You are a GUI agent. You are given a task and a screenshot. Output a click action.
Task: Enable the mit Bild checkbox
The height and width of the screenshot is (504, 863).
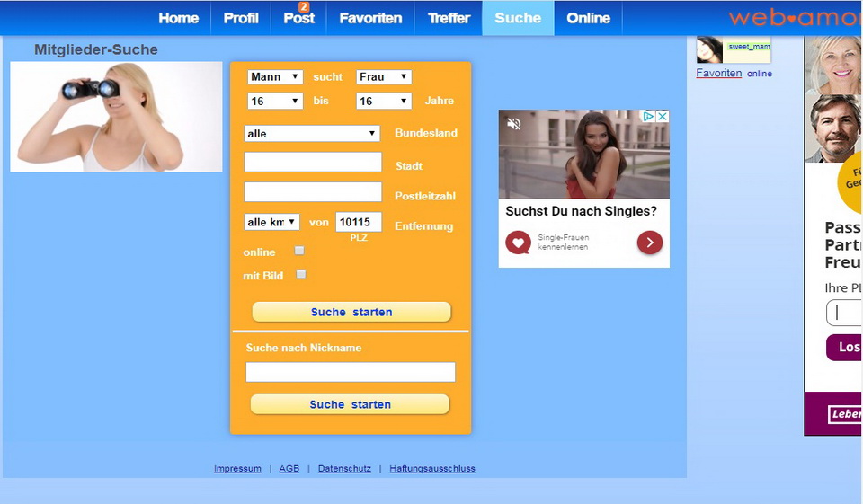tap(301, 274)
